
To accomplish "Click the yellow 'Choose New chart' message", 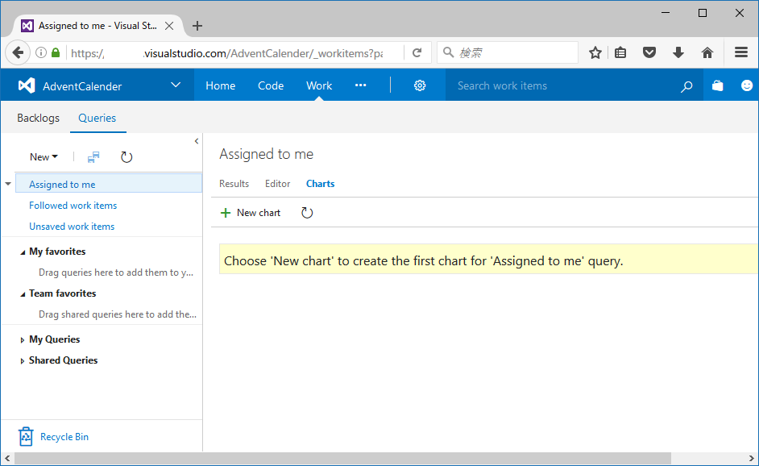I will [x=489, y=259].
